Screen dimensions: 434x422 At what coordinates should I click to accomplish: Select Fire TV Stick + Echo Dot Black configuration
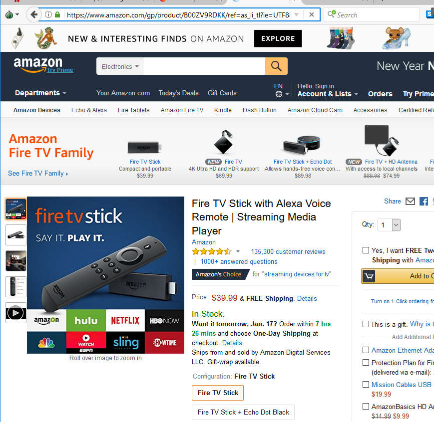(x=243, y=412)
